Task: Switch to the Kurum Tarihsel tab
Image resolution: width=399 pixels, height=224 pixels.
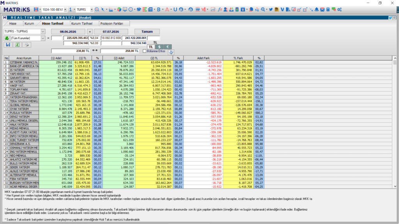Action: 82,23
